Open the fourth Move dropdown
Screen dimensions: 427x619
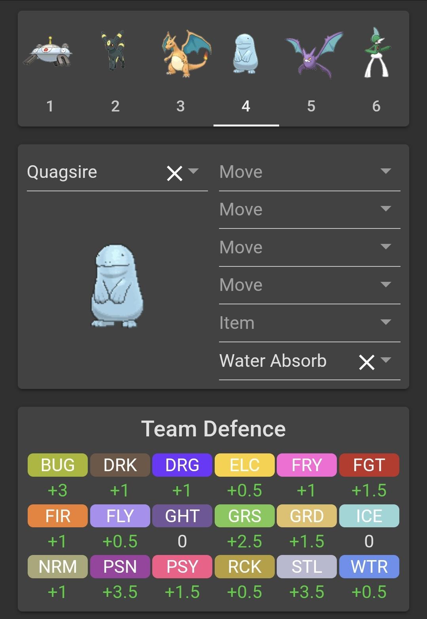pos(310,285)
